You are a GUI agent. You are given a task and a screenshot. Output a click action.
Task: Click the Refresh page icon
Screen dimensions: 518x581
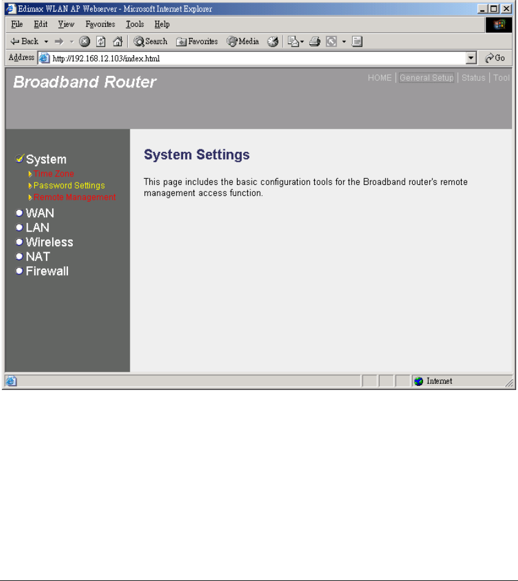pyautogui.click(x=101, y=42)
